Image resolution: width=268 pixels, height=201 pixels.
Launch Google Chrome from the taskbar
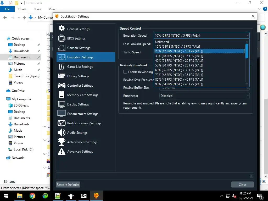(x=32, y=196)
